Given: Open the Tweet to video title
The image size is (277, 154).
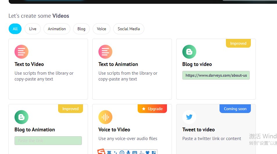Looking at the screenshot, I should tap(199, 130).
